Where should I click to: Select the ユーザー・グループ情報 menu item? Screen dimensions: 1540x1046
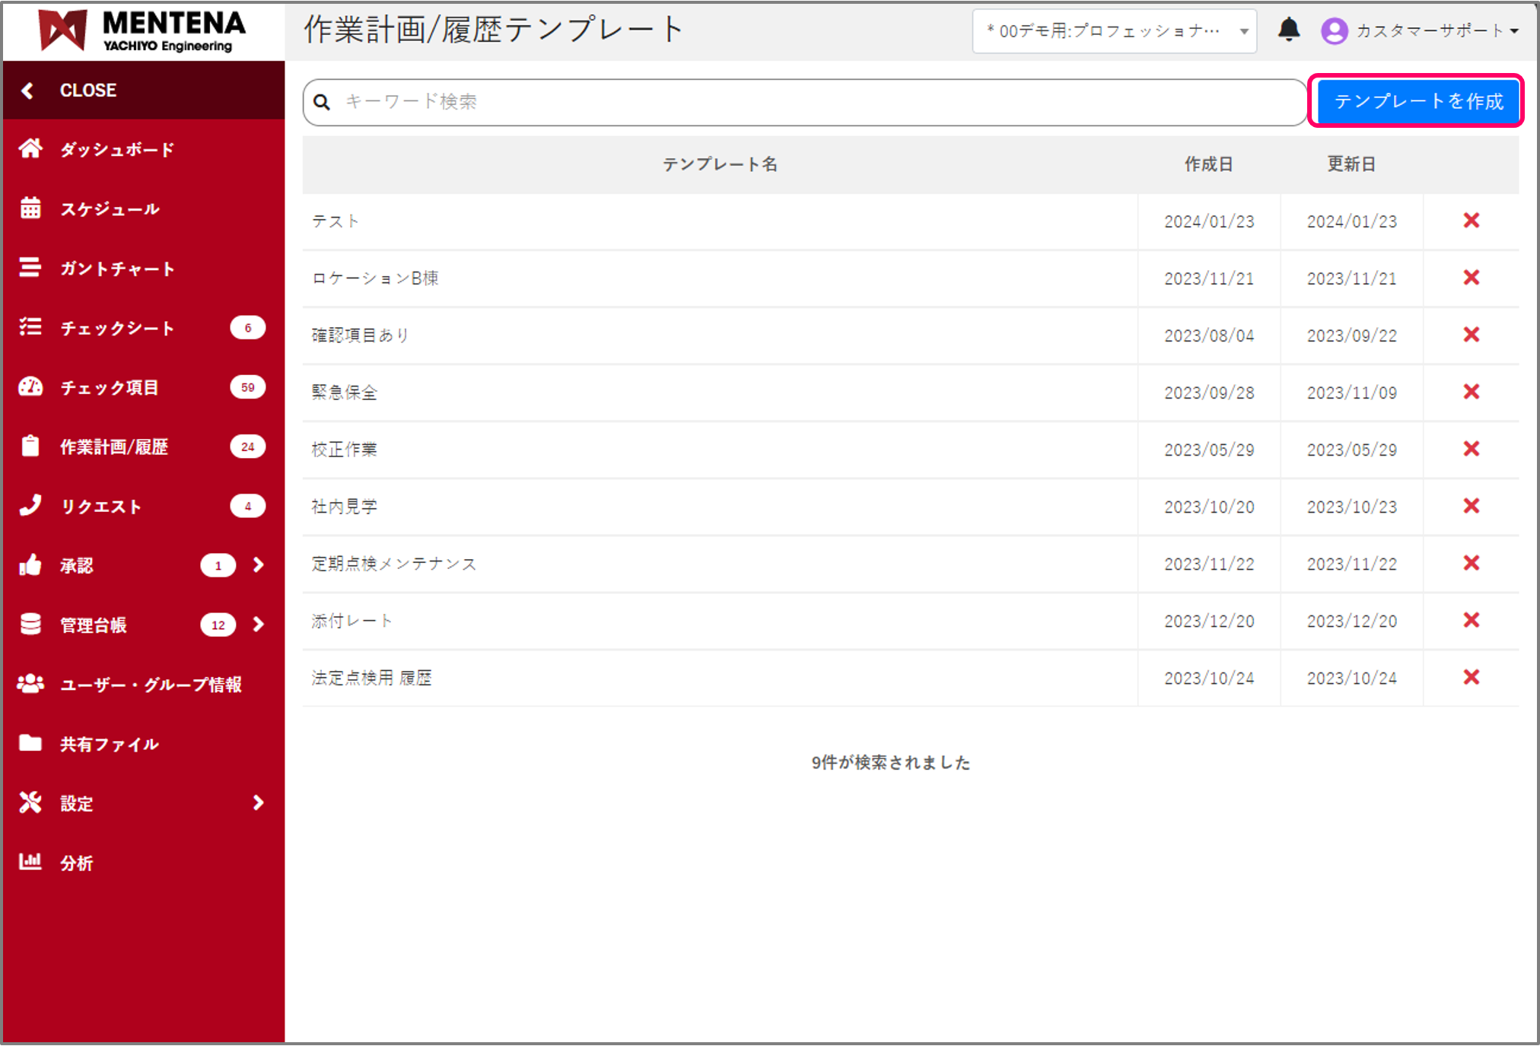(x=151, y=684)
